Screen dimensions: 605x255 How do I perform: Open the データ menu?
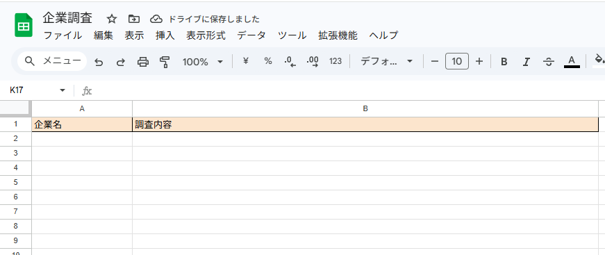click(251, 35)
